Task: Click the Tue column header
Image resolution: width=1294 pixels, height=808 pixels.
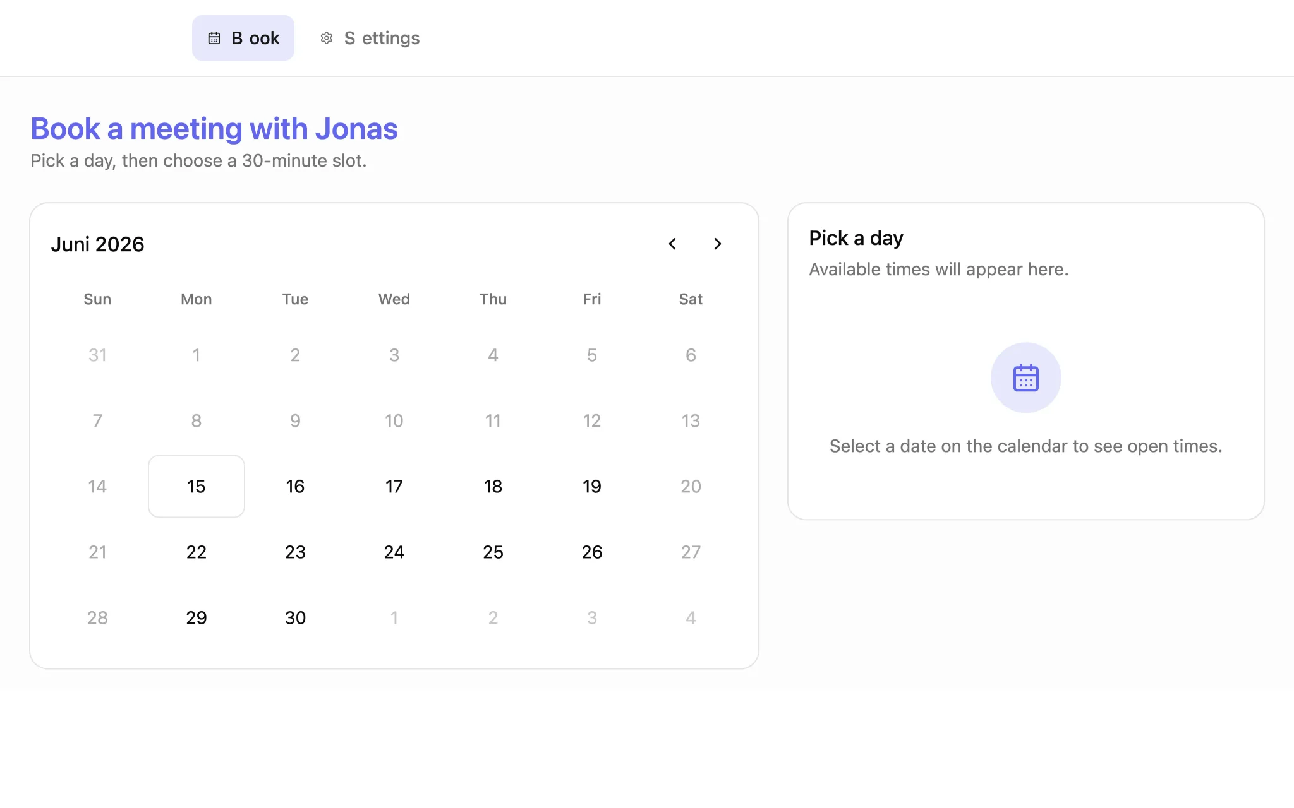Action: pyautogui.click(x=295, y=299)
